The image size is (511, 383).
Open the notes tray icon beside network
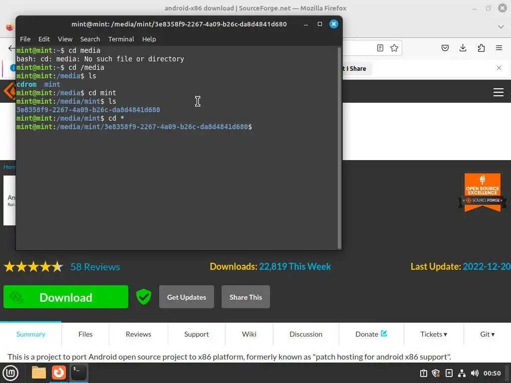pos(449,373)
